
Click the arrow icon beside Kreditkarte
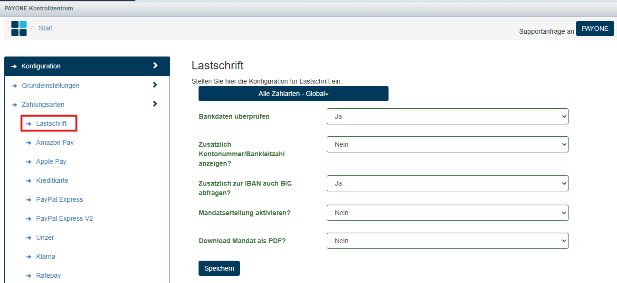coord(28,181)
